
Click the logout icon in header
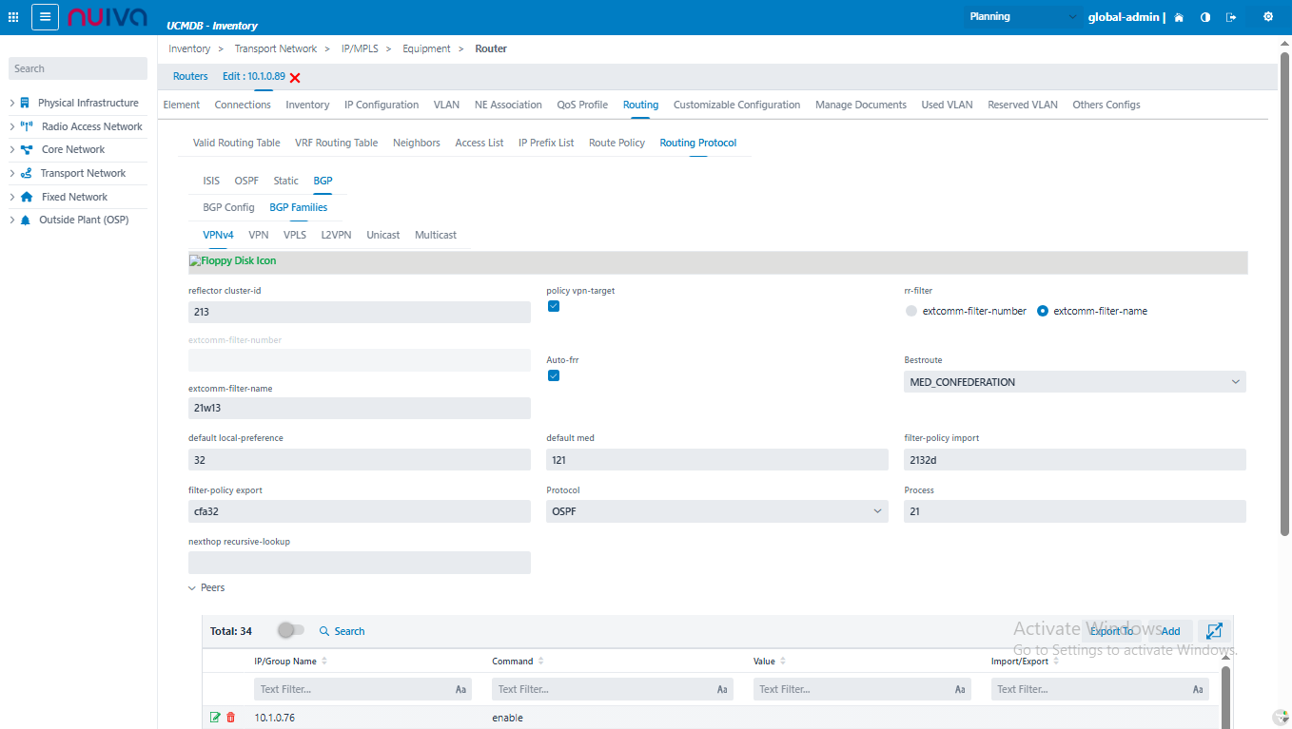[x=1231, y=17]
